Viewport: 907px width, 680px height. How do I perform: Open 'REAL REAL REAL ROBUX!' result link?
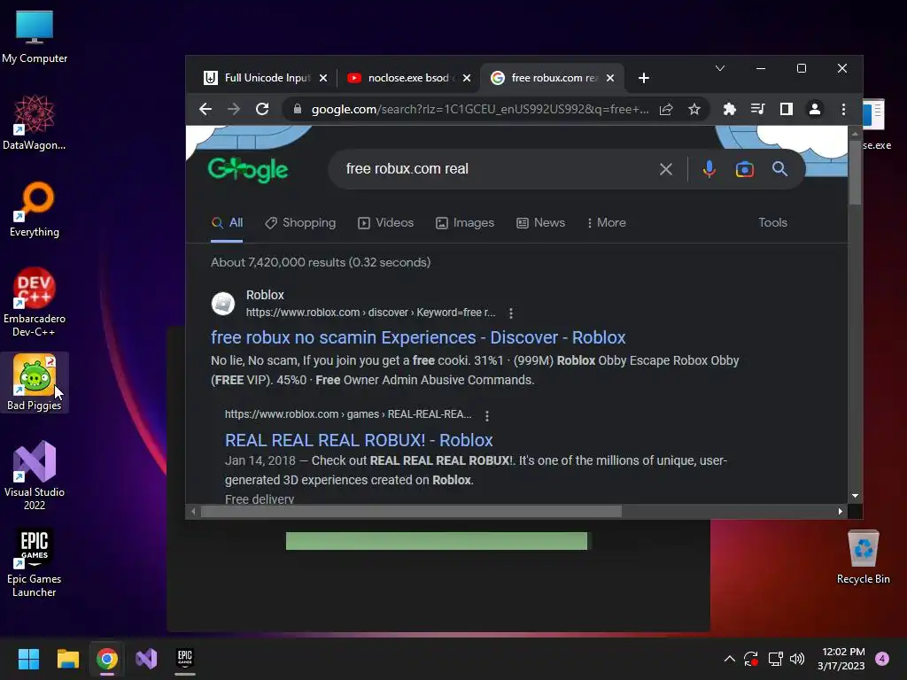click(x=359, y=440)
